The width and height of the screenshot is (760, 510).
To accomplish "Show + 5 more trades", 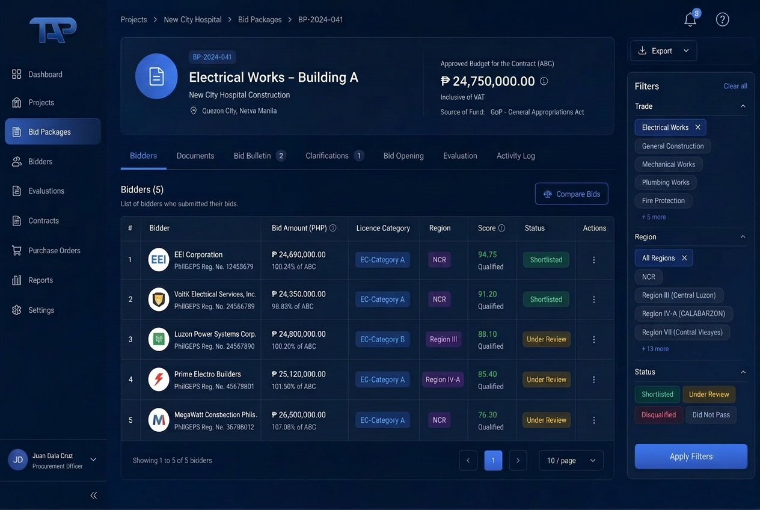I will click(x=654, y=217).
